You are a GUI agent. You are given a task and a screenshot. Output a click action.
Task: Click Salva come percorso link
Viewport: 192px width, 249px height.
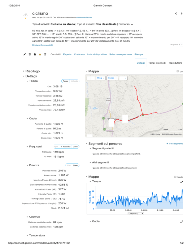point(120,54)
